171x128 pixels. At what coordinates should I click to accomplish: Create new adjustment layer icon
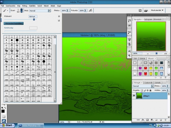(x=152, y=120)
